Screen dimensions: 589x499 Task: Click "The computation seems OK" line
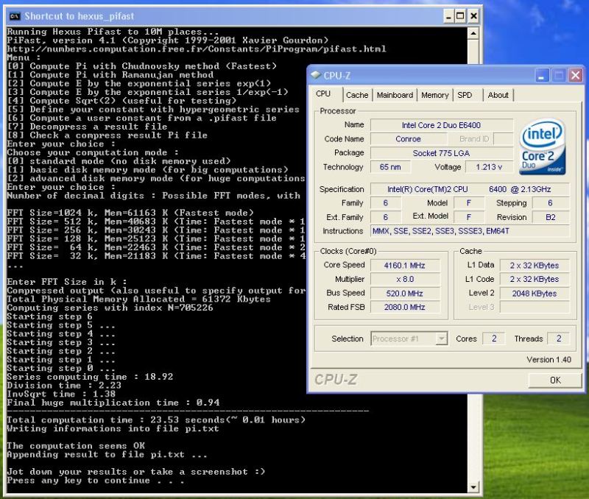click(x=76, y=446)
